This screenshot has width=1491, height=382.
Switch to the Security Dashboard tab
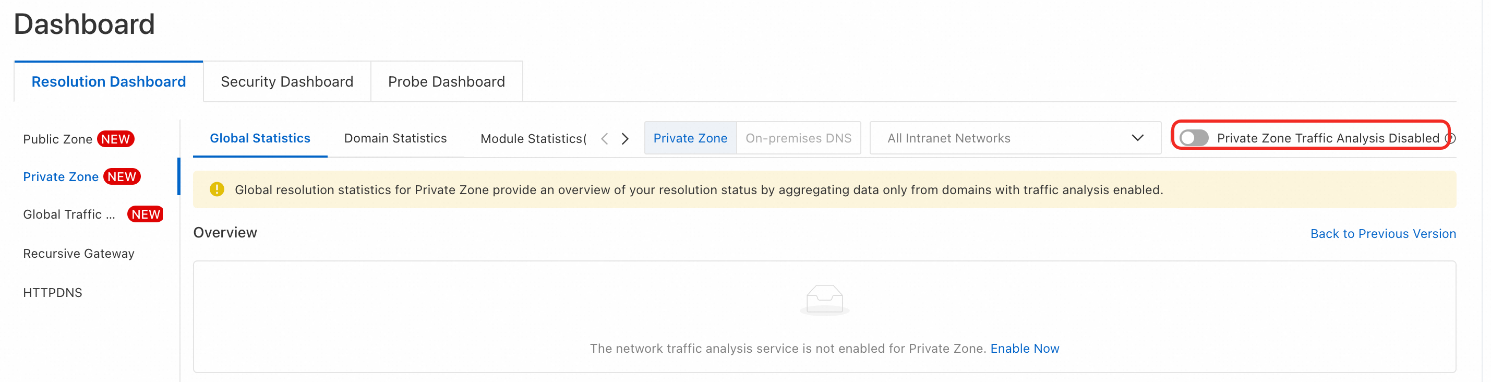coord(287,81)
